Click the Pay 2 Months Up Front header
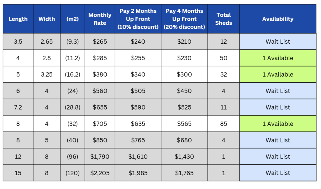Image resolution: width=321 pixels, height=189 pixels. pos(138,19)
